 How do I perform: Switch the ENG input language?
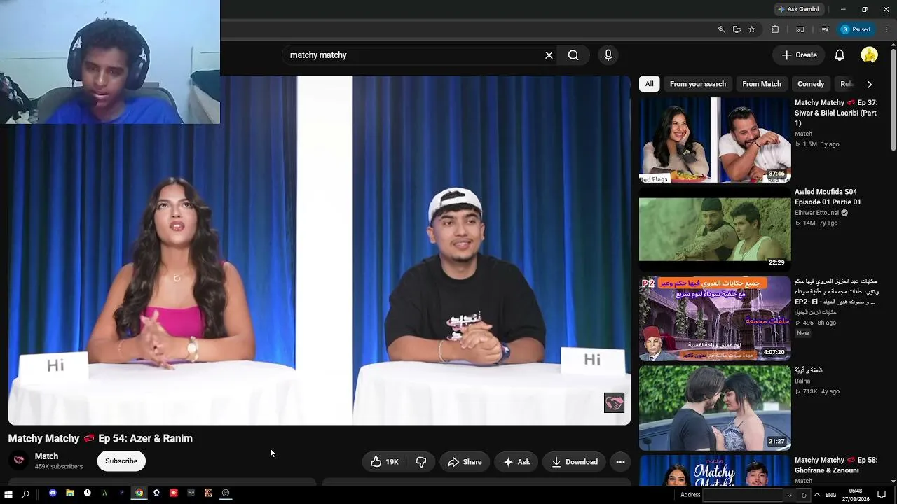tap(830, 495)
